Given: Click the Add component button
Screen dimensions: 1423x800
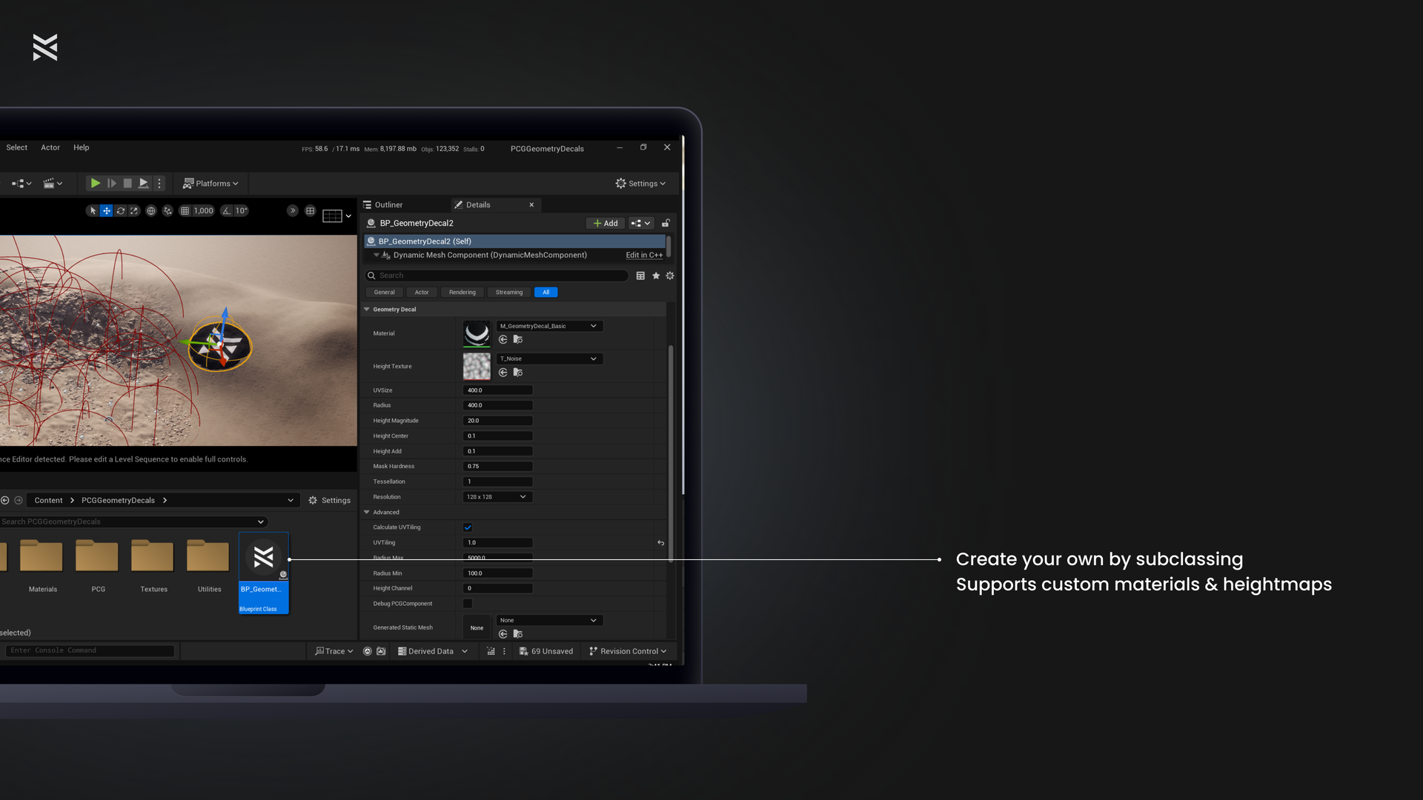Looking at the screenshot, I should tap(605, 223).
